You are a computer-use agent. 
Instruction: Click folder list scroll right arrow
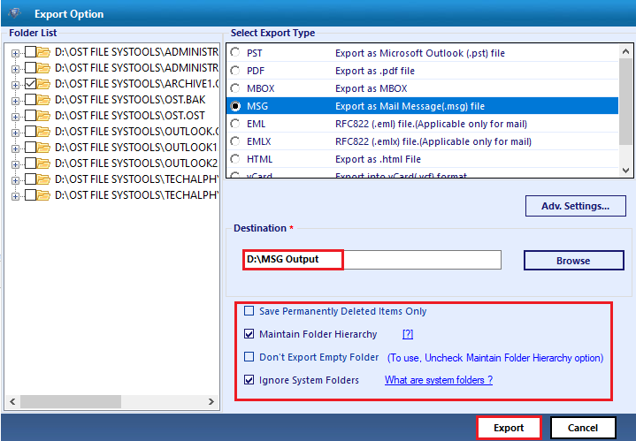click(211, 401)
